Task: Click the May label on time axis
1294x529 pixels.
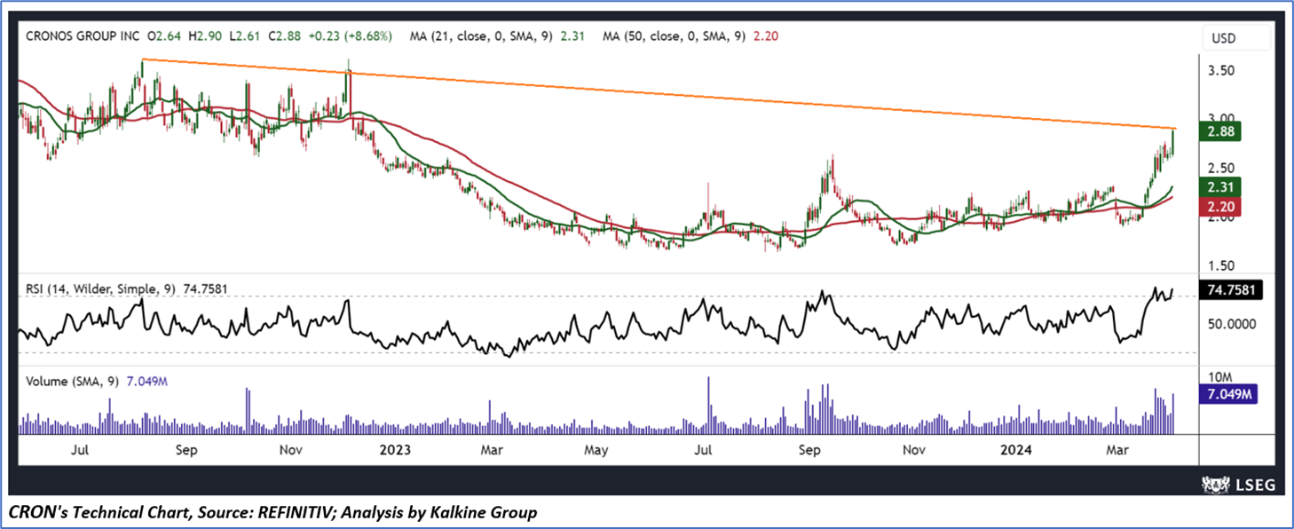Action: [x=596, y=450]
